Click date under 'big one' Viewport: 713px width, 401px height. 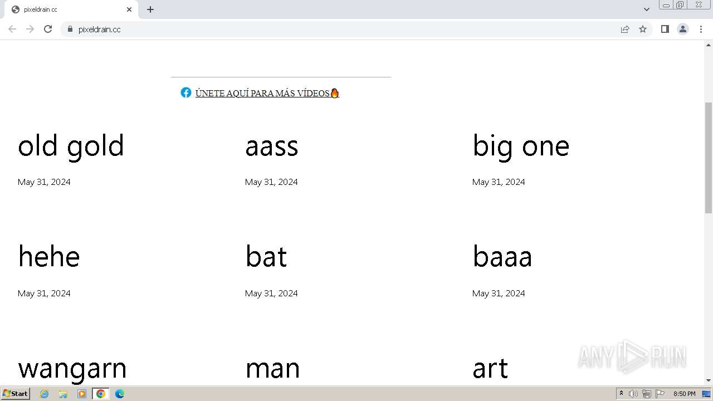[499, 182]
